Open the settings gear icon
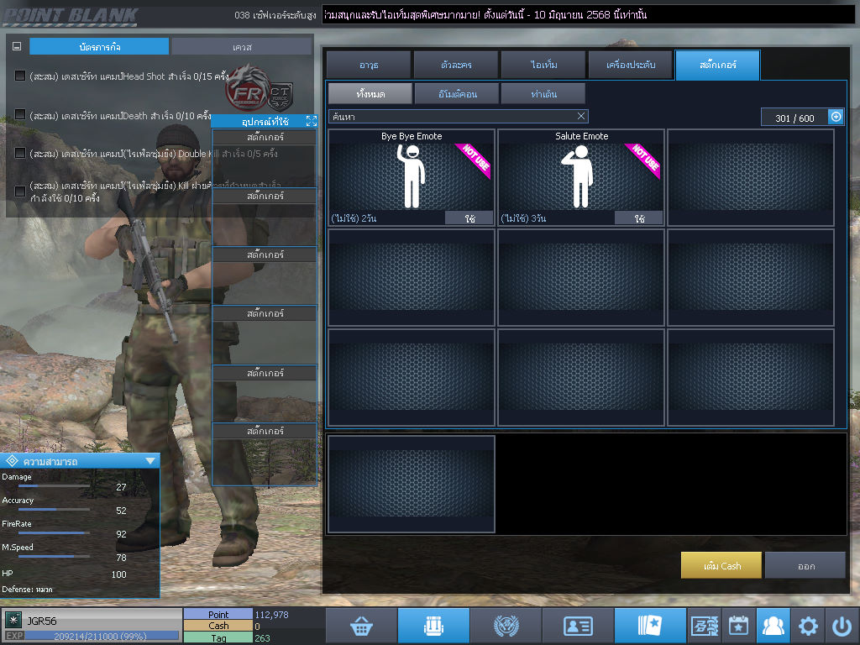The height and width of the screenshot is (645, 860). 808,626
